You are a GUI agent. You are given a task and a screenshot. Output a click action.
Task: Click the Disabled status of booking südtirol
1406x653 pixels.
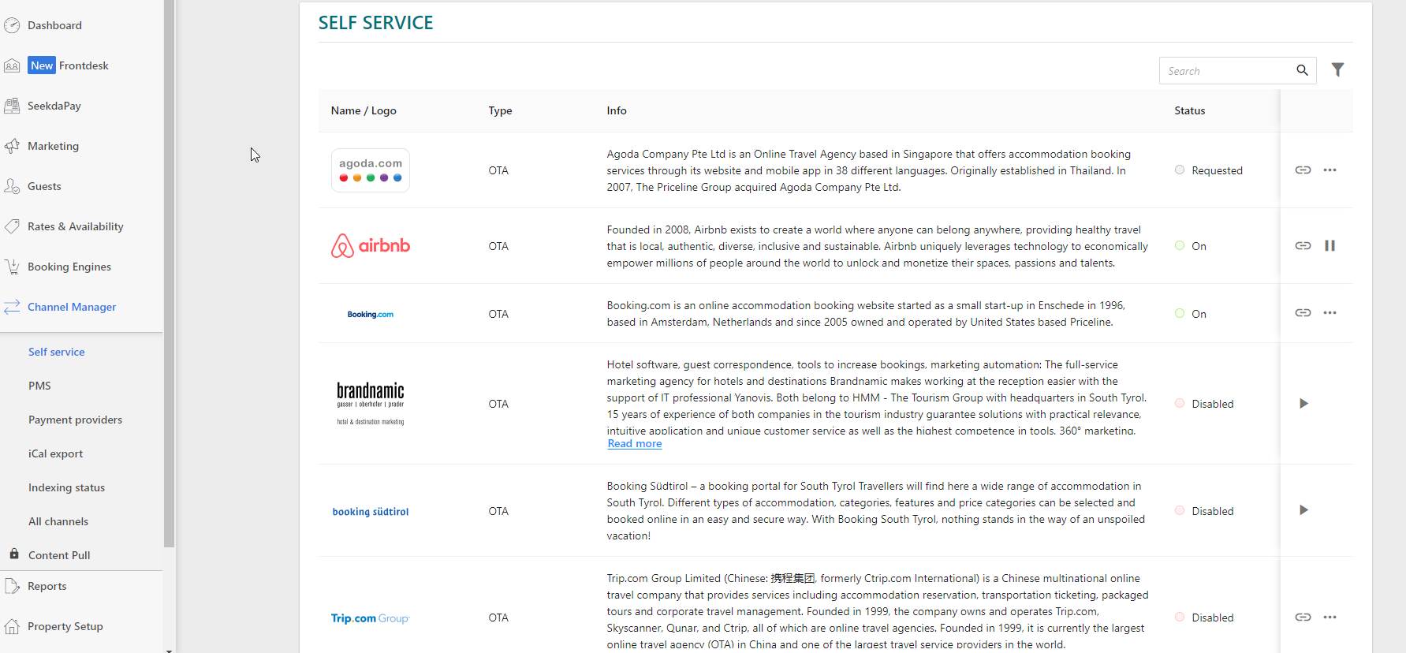[x=1204, y=511]
